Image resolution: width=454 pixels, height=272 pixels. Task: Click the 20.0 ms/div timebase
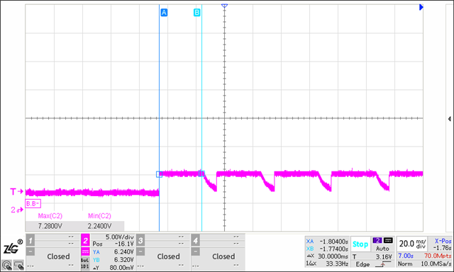[x=413, y=244]
